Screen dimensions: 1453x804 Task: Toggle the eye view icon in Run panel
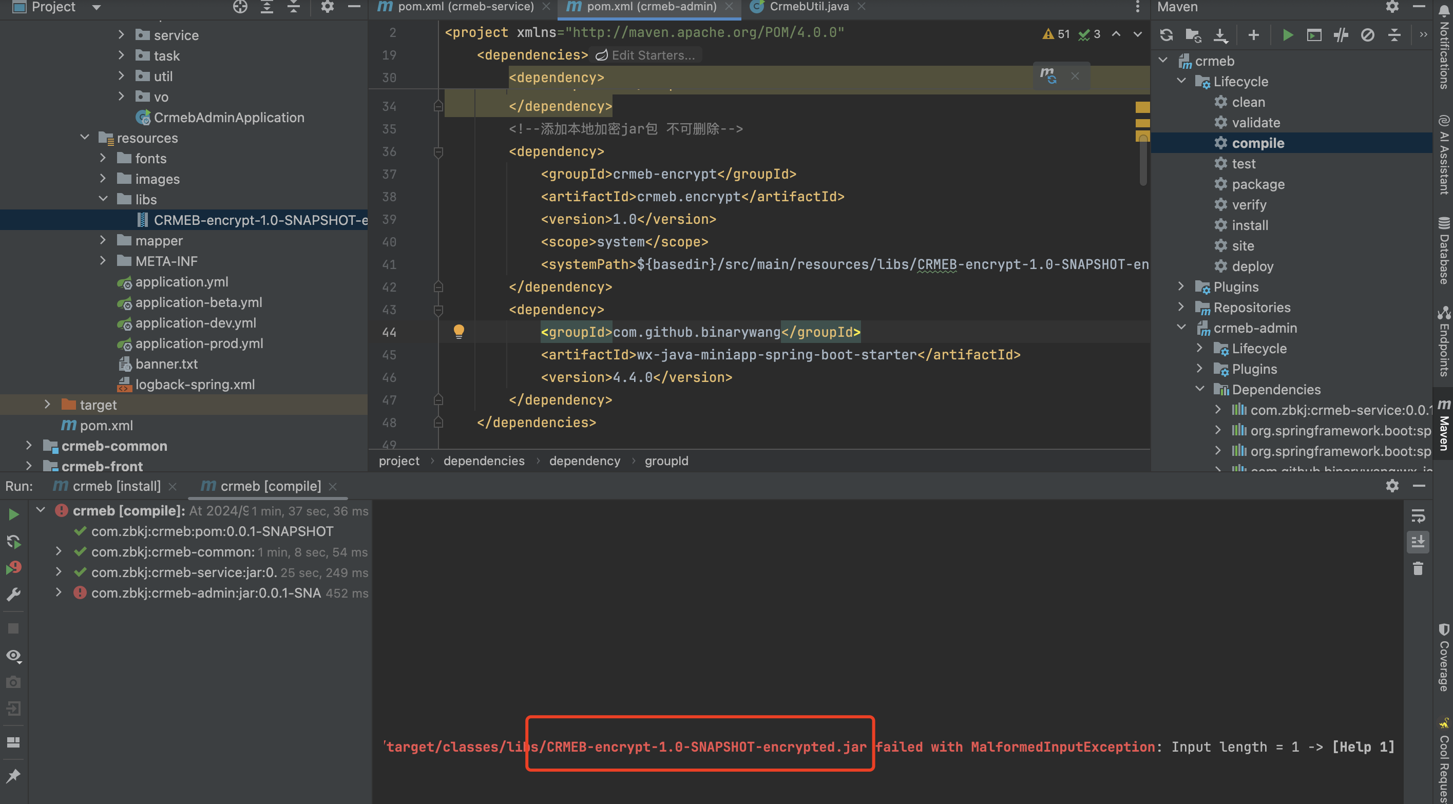13,656
